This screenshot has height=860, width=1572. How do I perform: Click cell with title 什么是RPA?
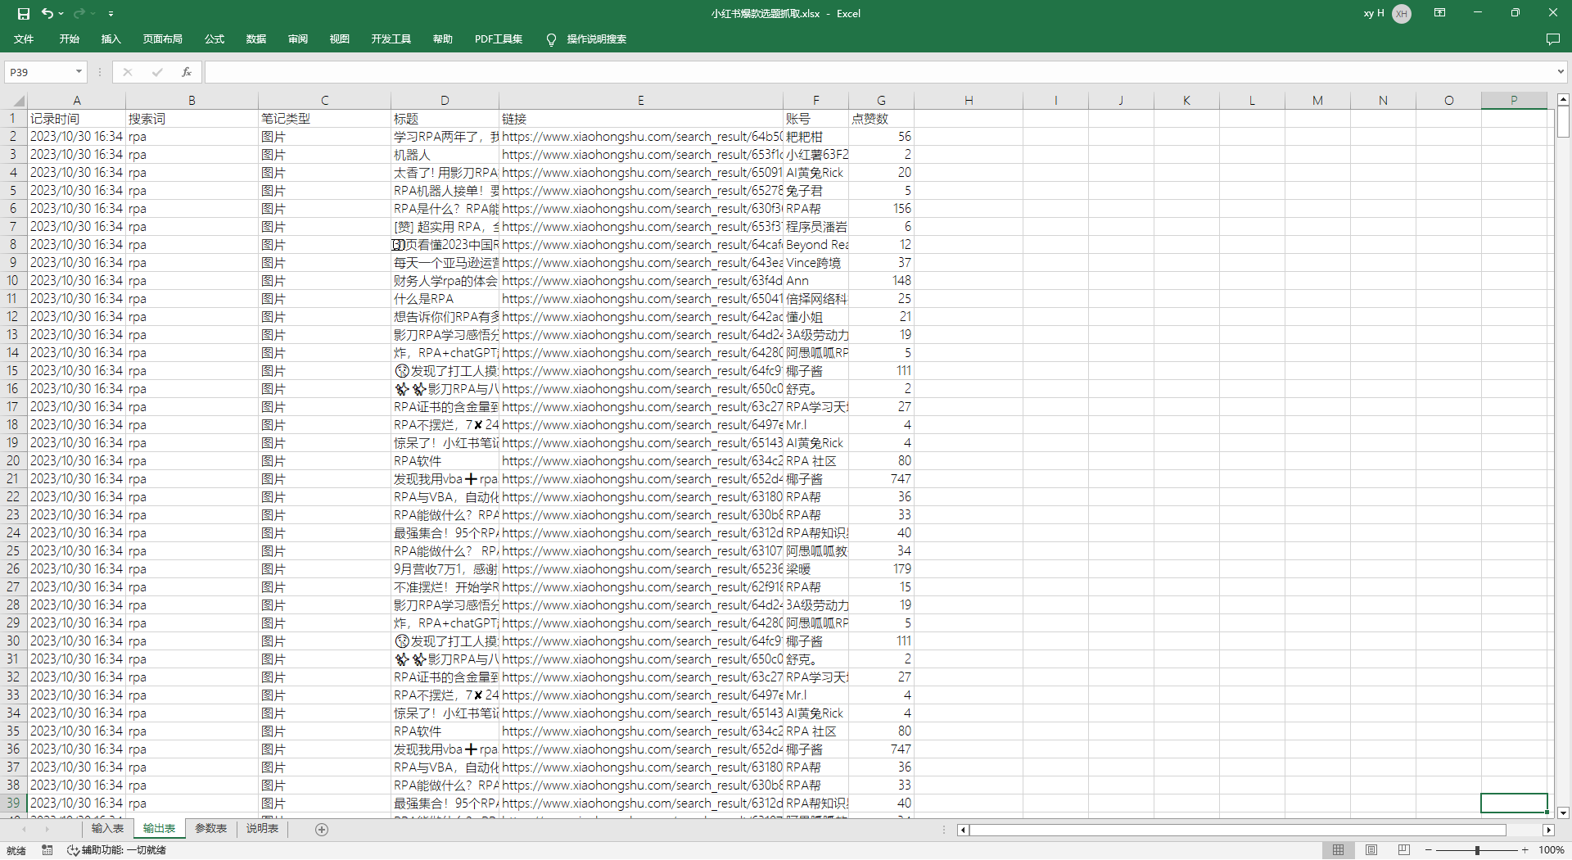tap(445, 299)
